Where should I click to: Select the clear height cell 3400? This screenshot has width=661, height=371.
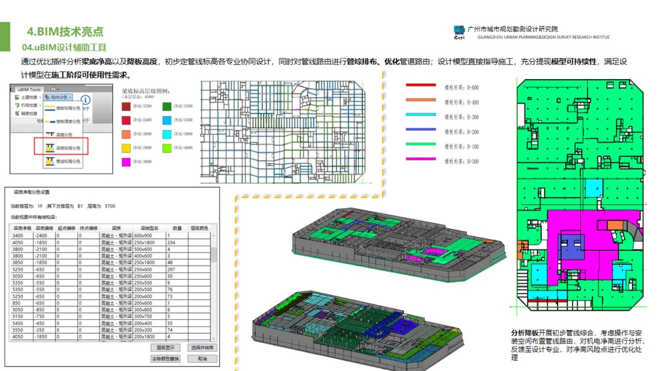22,235
